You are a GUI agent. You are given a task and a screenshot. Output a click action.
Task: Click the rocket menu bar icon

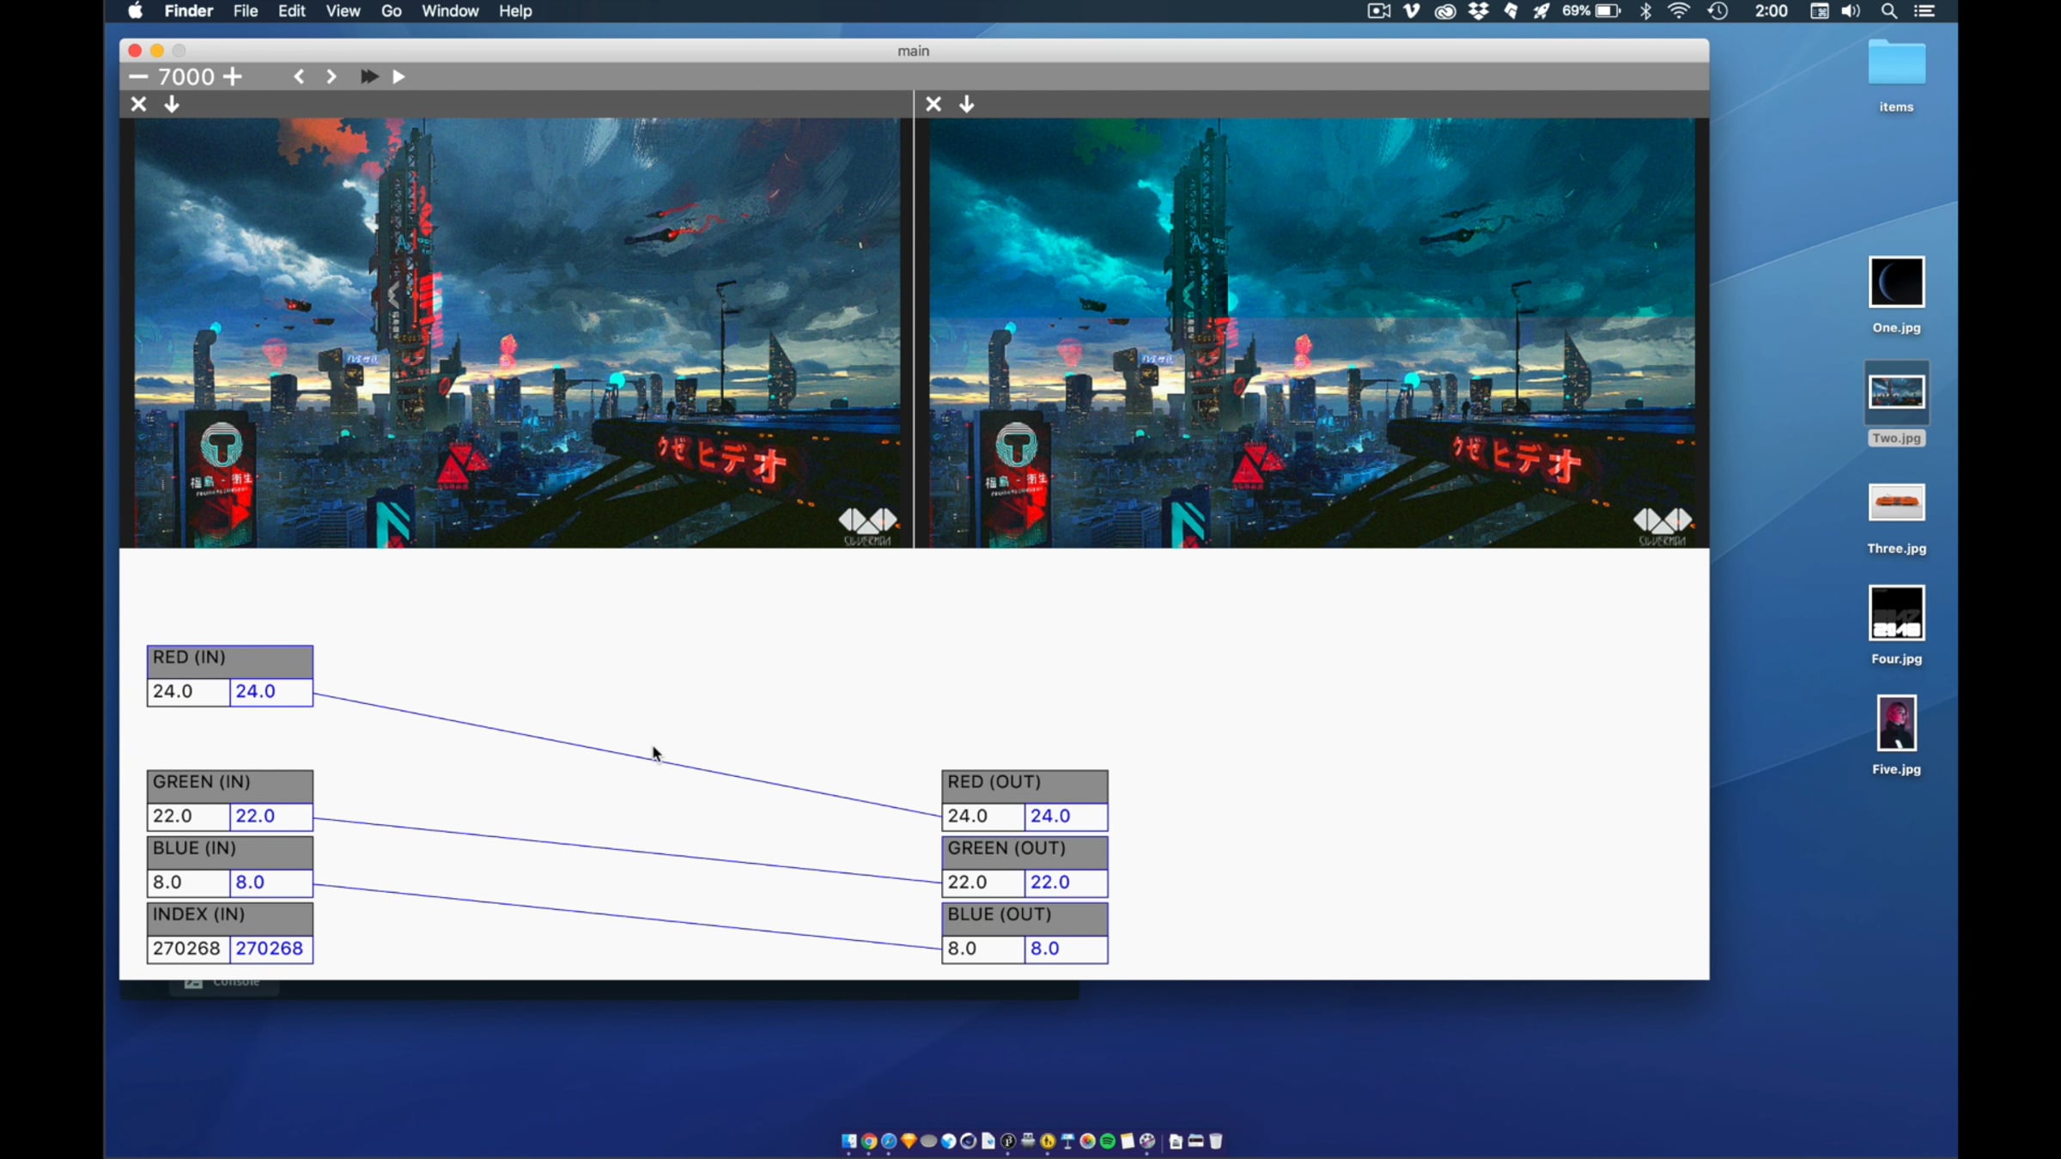1542,11
